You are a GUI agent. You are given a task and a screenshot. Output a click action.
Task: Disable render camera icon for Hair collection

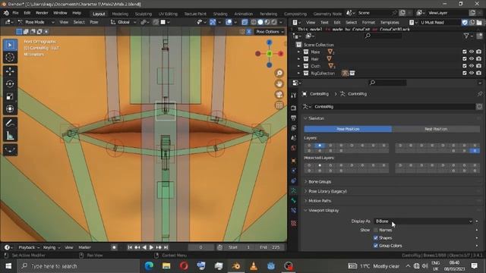tap(479, 59)
